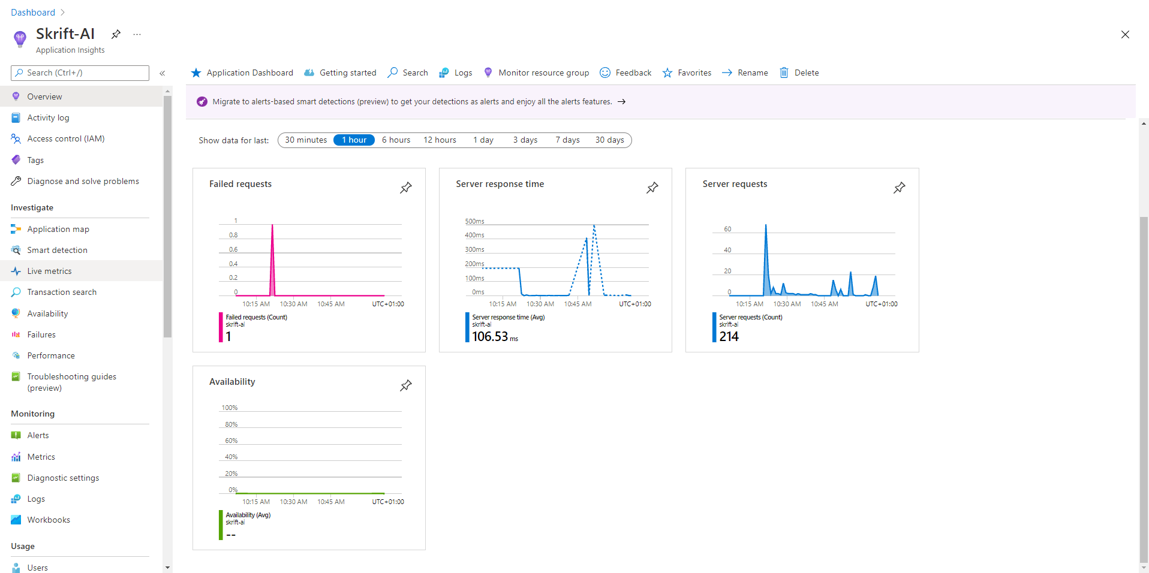Click the Failures bar chart icon

pyautogui.click(x=16, y=334)
